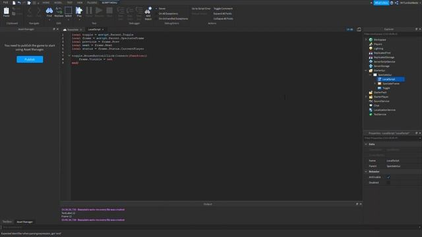This screenshot has width=422, height=237.
Task: Click the Step Into debugger icon
Action: tap(121, 11)
